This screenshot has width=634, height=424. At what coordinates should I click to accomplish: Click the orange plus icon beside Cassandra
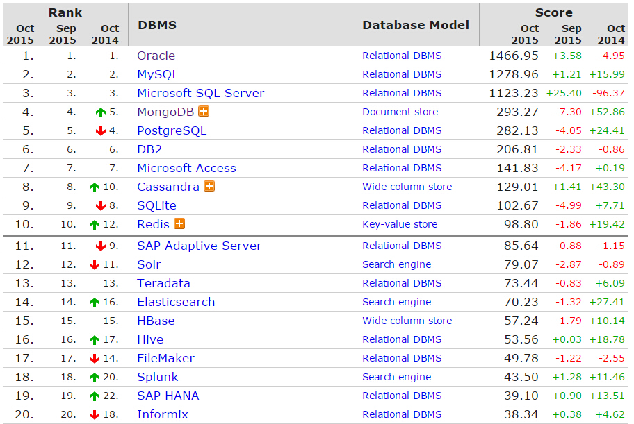tap(209, 186)
